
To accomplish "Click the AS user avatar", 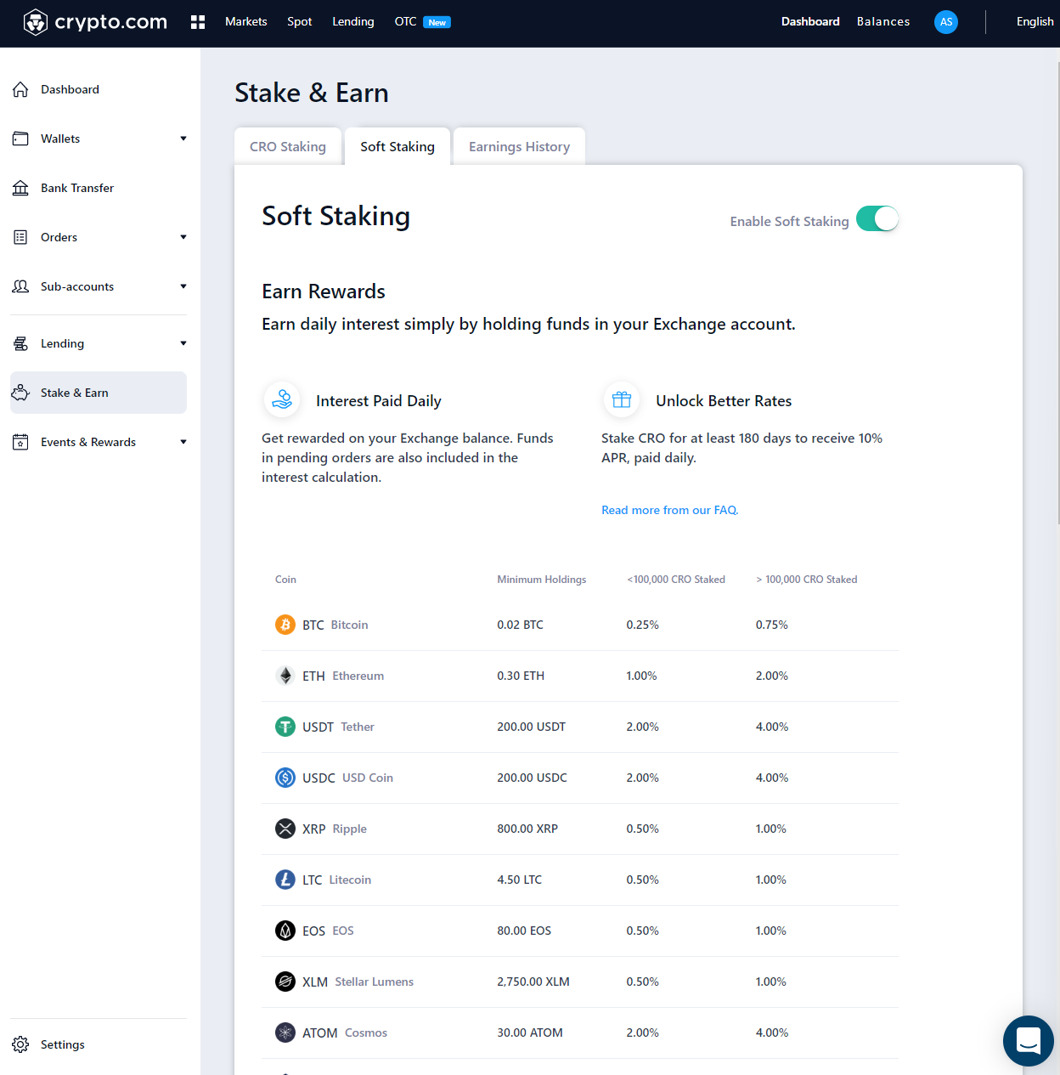I will point(946,22).
